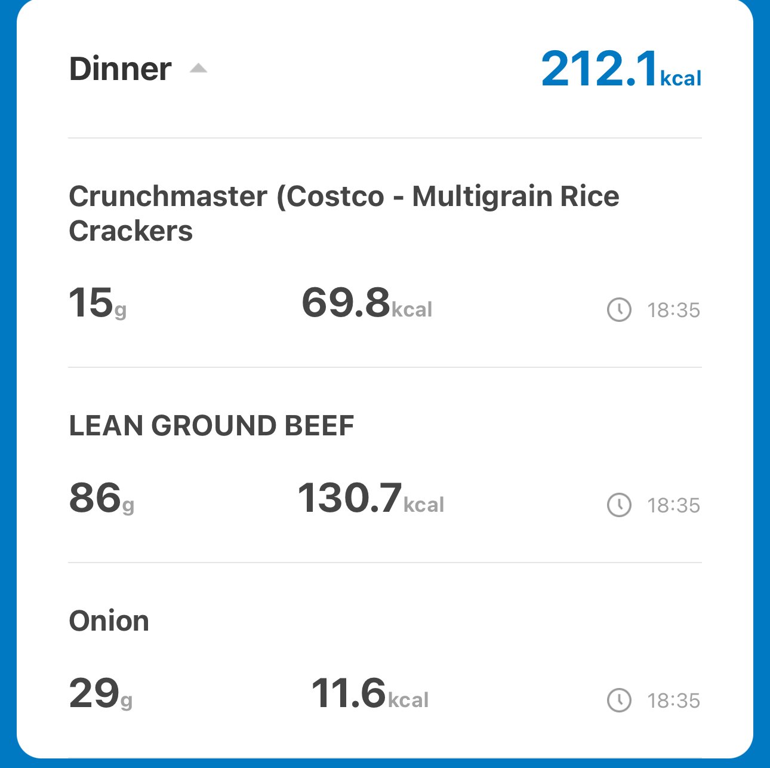Tap the 11.6 kcal value for onion
The width and height of the screenshot is (770, 768).
click(x=370, y=693)
